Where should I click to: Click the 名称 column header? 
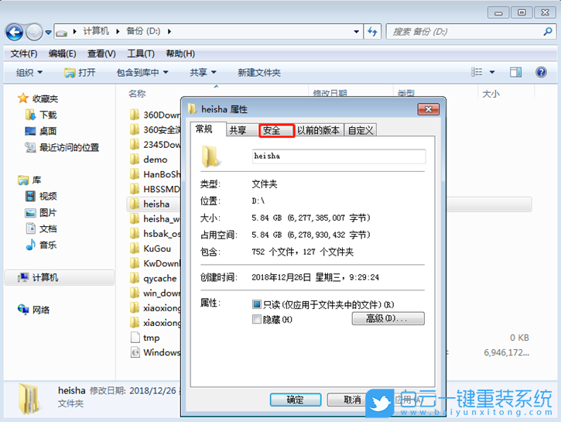click(x=137, y=94)
